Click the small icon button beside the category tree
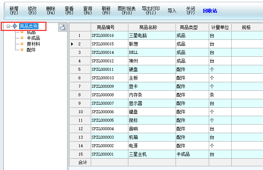Screen dimensions: 263x170 coord(62,27)
